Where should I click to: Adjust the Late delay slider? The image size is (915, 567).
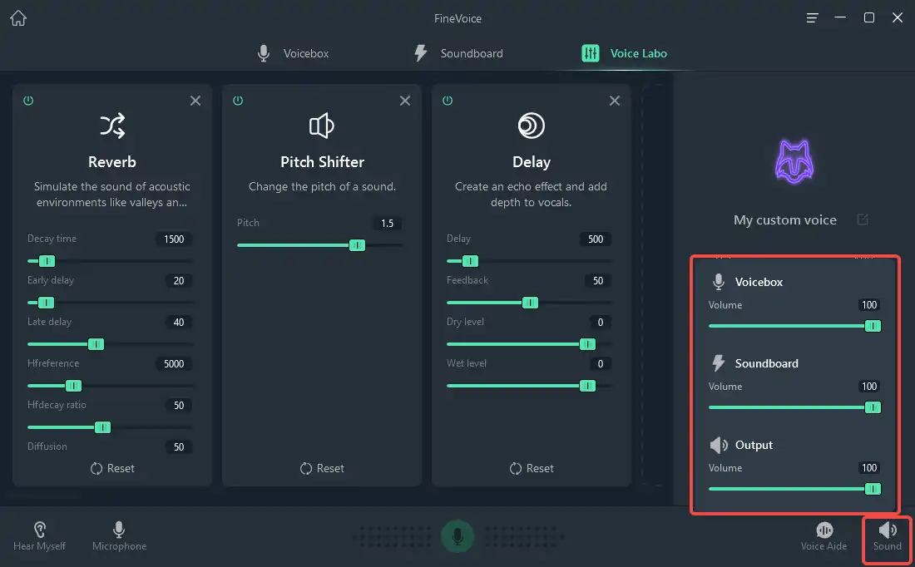[x=111, y=344]
